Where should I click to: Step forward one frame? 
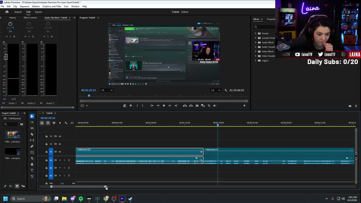(x=170, y=105)
